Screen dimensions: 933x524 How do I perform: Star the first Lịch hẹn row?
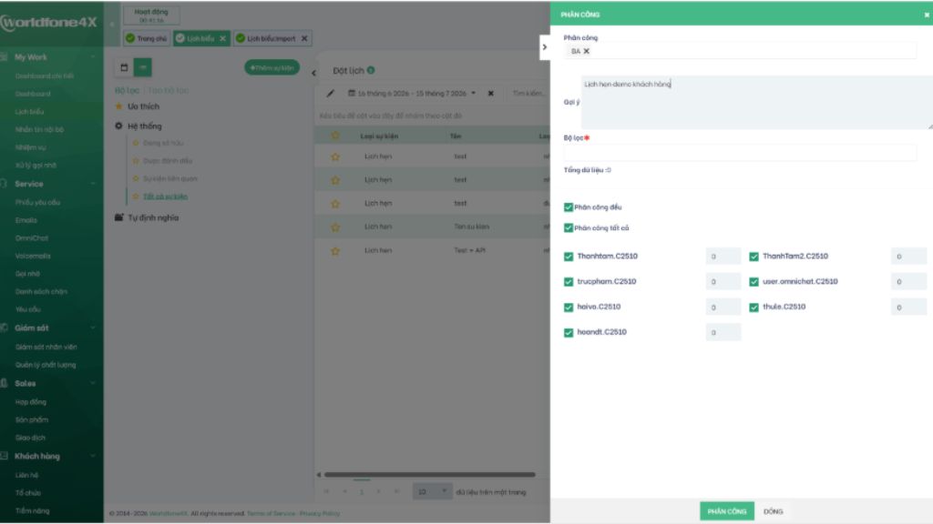point(335,156)
